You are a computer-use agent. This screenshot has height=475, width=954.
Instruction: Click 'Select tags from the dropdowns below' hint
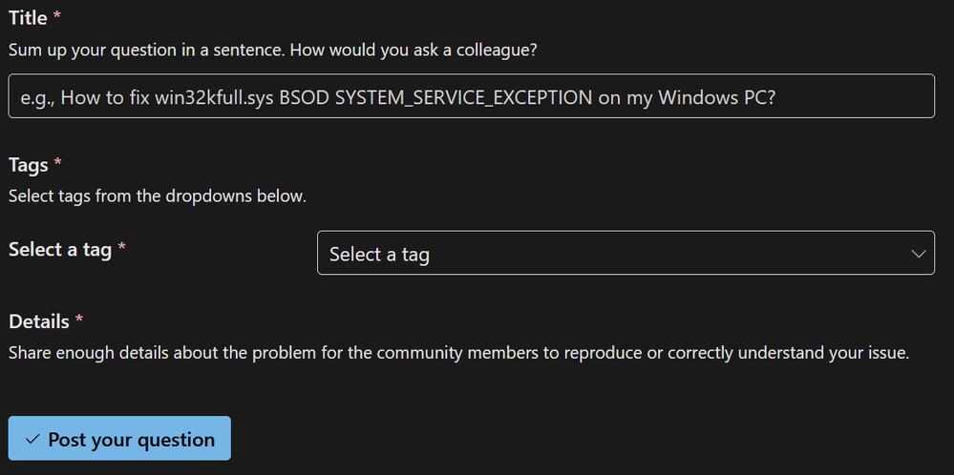coord(158,196)
